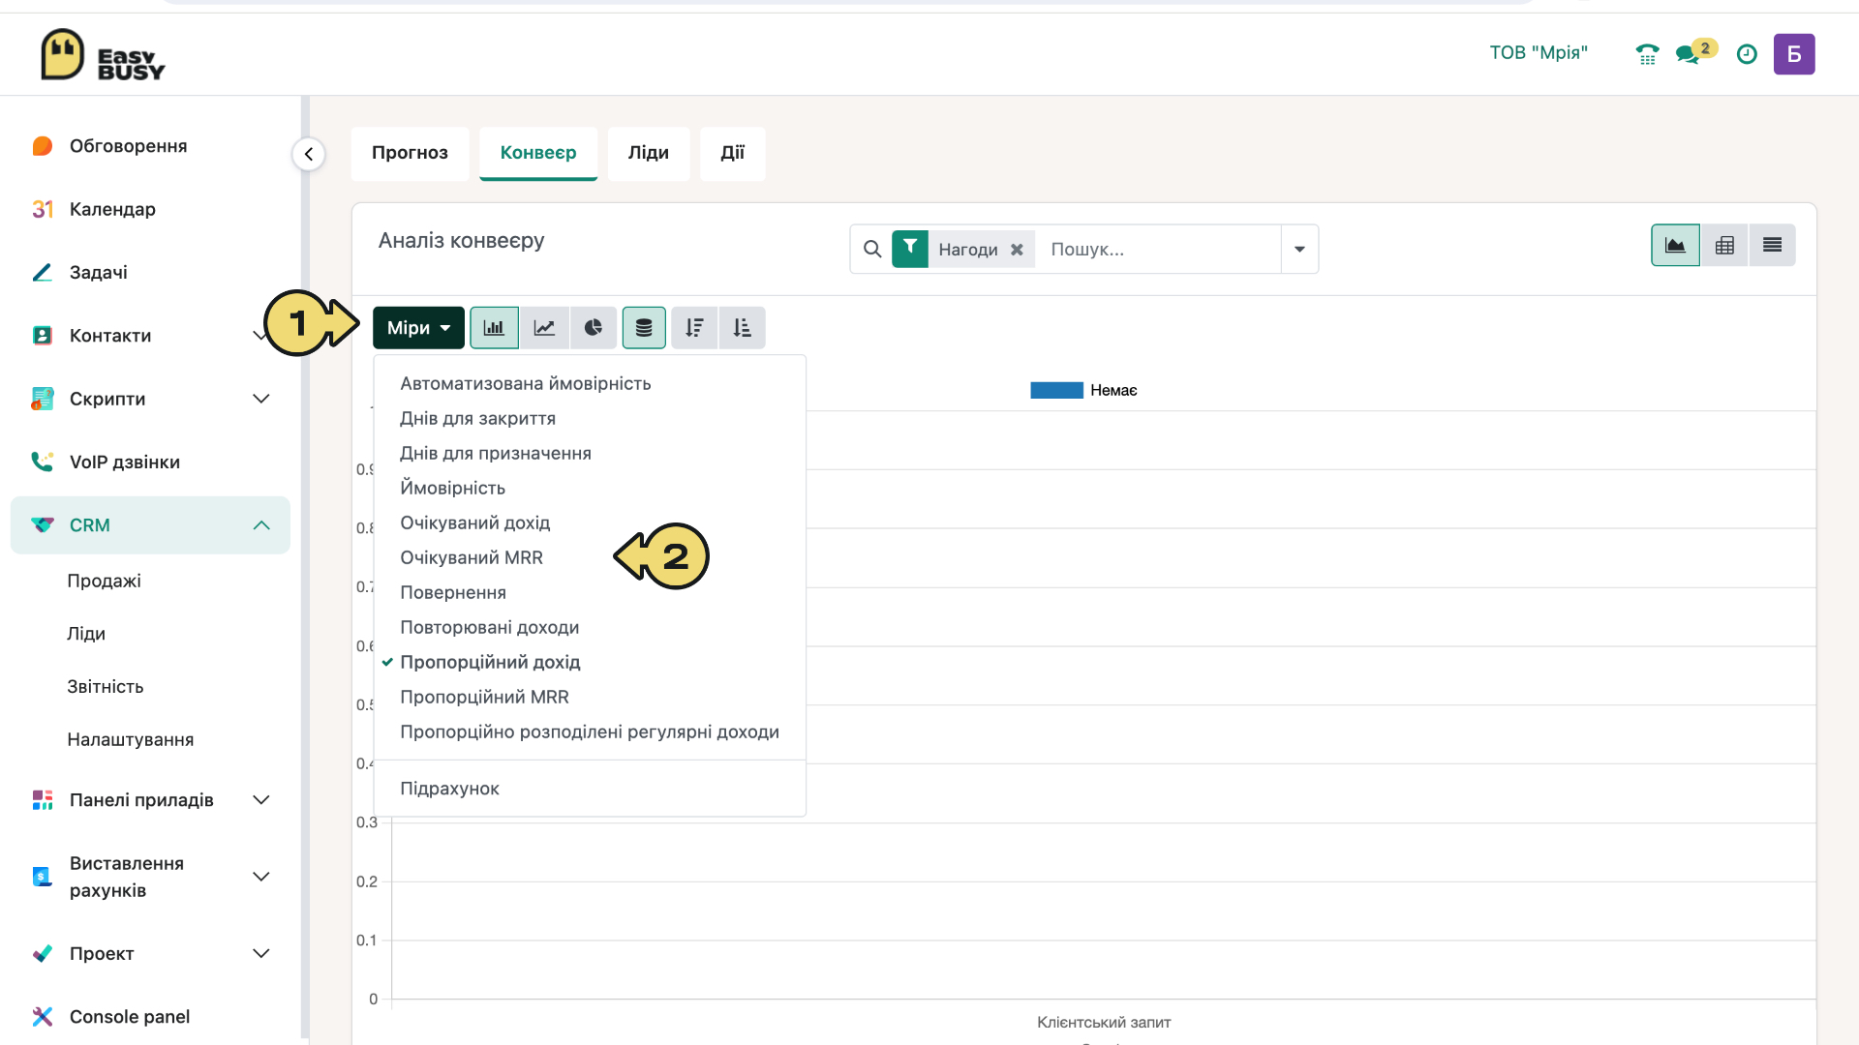Open the messages icon with badge 2

point(1695,52)
